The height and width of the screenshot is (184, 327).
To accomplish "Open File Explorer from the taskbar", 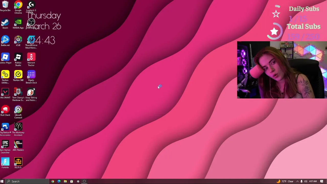I will click(65, 181).
